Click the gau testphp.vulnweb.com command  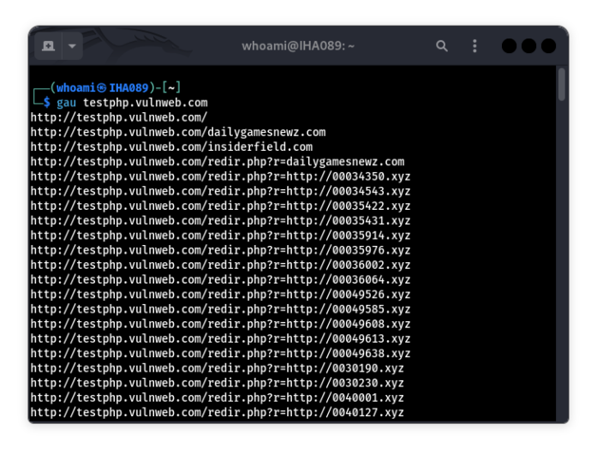point(132,103)
